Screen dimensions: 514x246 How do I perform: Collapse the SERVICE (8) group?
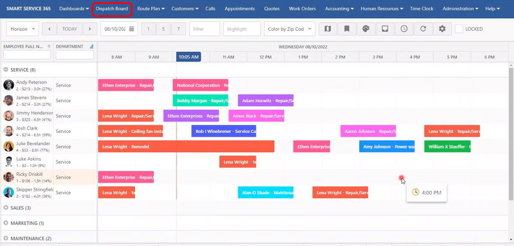pos(6,70)
